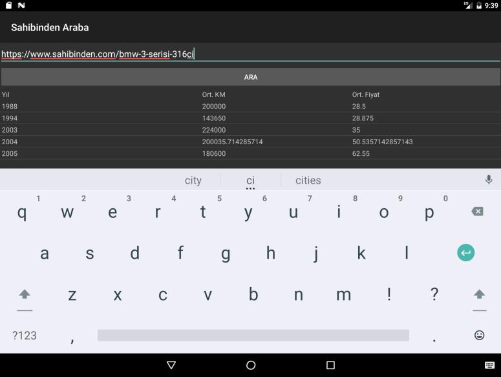501x377 pixels.
Task: Tap Android back navigation button
Action: [x=171, y=365]
